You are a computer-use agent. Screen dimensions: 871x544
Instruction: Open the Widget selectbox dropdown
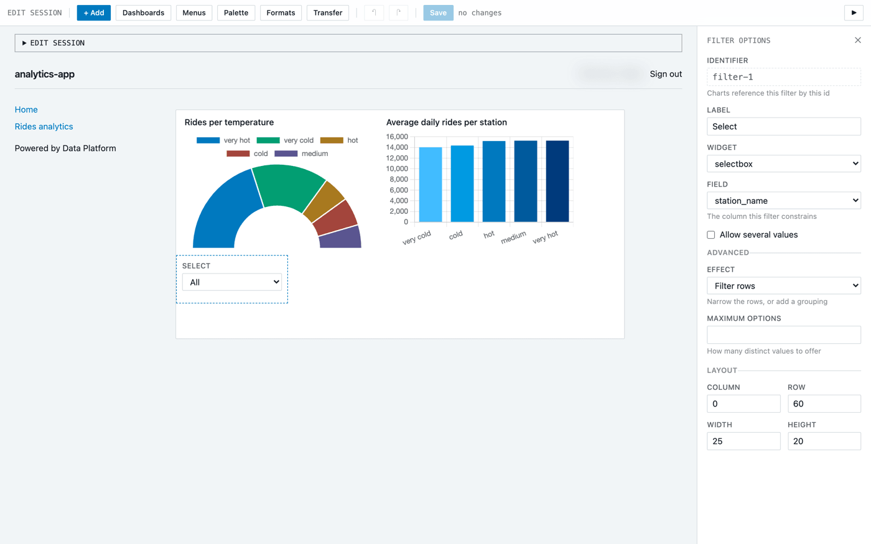784,164
